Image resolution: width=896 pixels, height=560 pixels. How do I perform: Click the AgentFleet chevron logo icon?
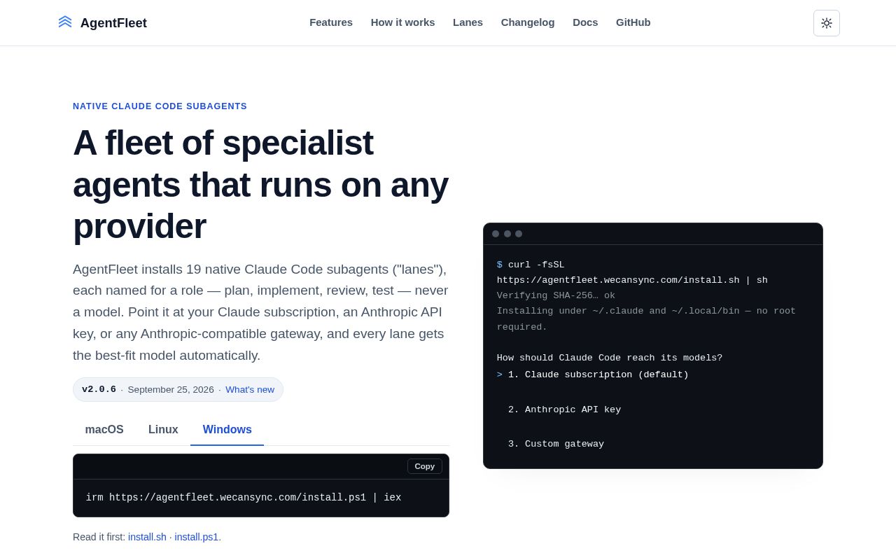pos(65,22)
